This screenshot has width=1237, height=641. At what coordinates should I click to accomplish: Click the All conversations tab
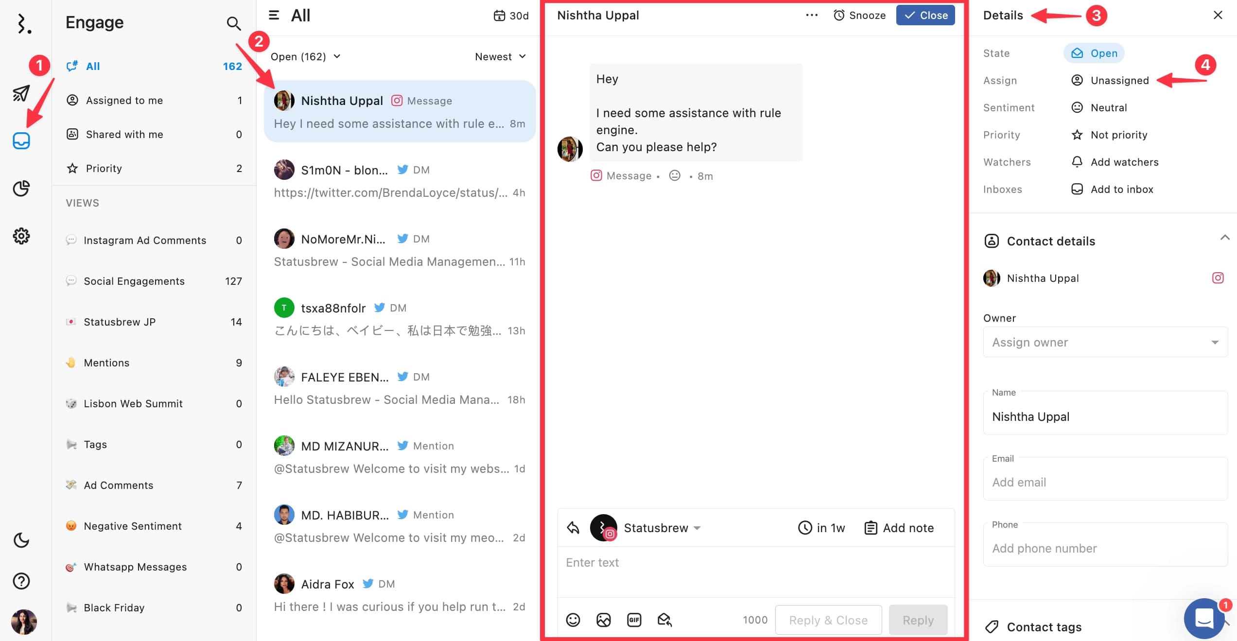point(92,66)
